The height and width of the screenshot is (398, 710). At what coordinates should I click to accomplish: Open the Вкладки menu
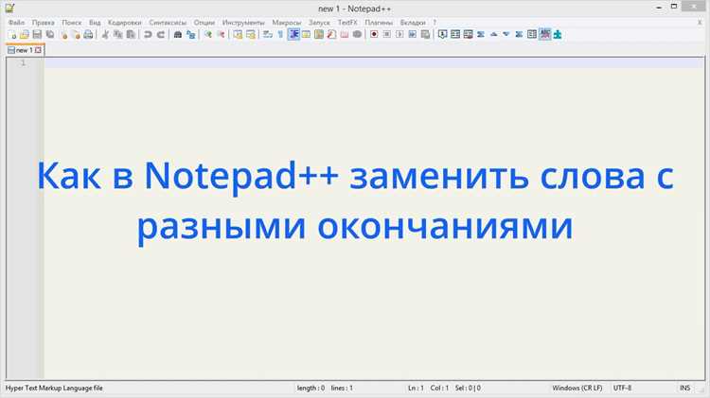pos(413,22)
